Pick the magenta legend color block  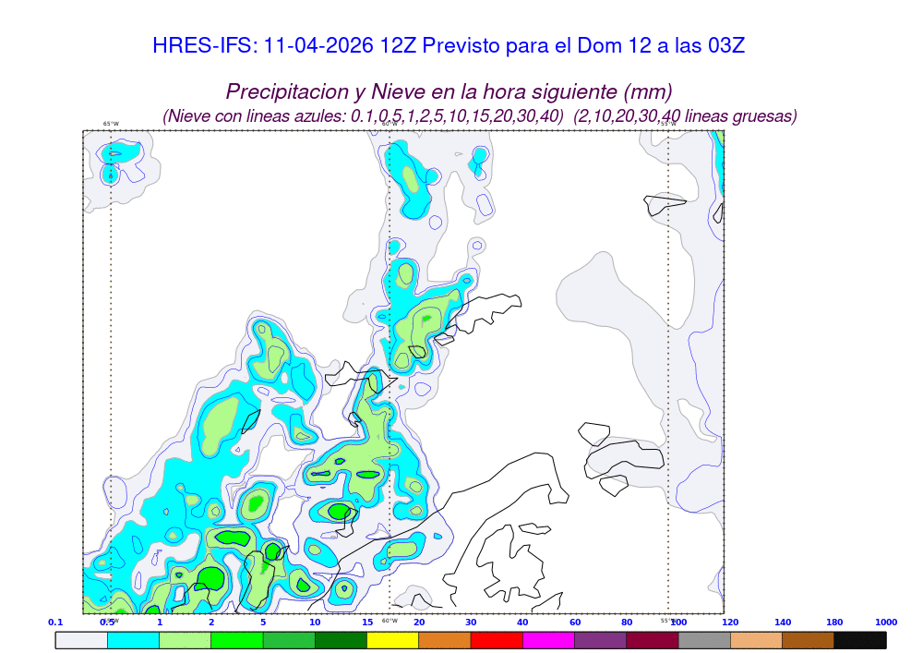click(548, 640)
